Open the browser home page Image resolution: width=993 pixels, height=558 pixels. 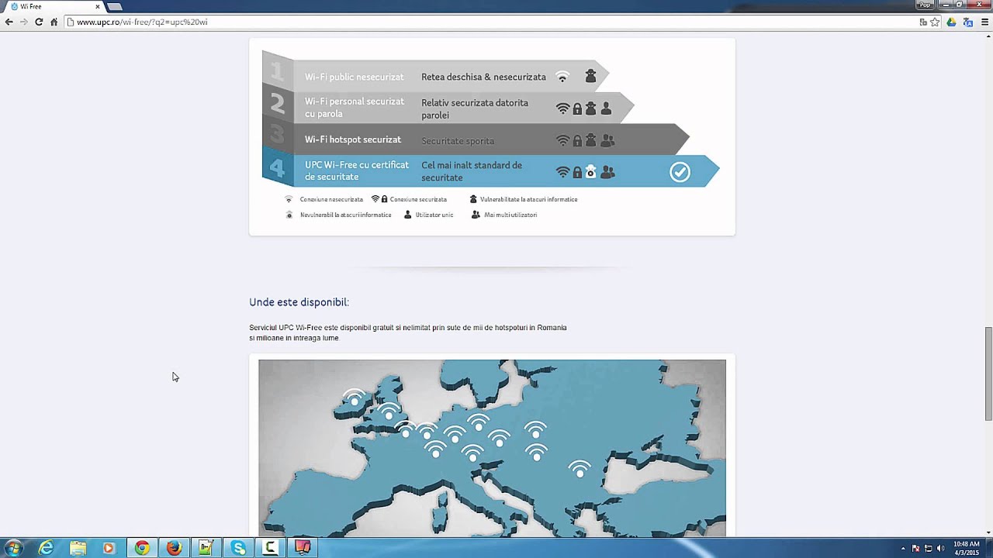coord(54,22)
